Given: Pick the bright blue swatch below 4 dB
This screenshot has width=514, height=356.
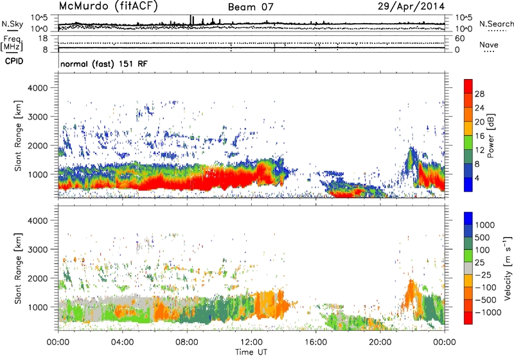Looking at the screenshot, I should 468,184.
